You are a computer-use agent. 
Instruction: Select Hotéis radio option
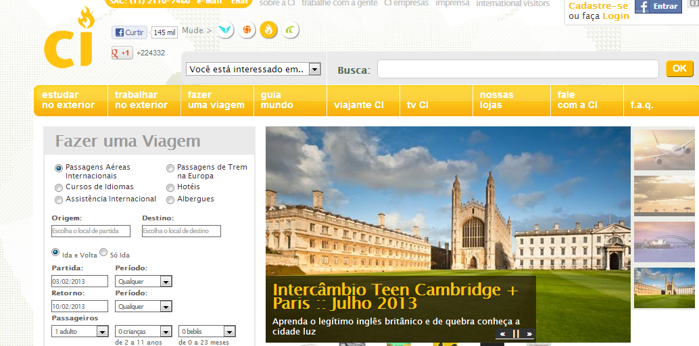[170, 188]
